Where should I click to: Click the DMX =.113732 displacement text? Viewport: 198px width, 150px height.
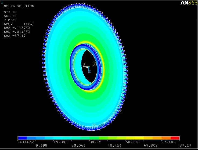click(x=17, y=28)
